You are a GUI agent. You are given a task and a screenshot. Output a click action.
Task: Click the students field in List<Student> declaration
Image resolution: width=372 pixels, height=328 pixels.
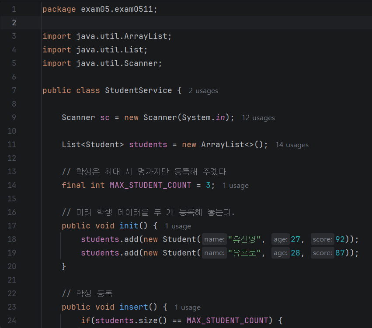(148, 145)
